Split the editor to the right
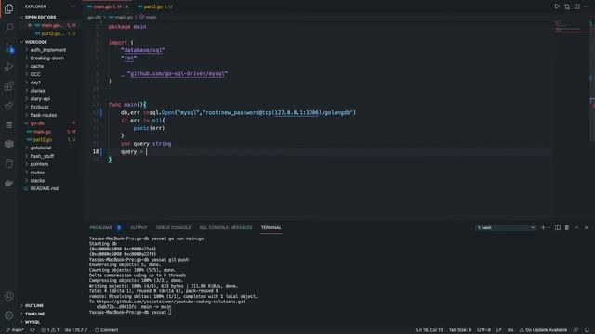The width and height of the screenshot is (595, 334). coord(576,6)
